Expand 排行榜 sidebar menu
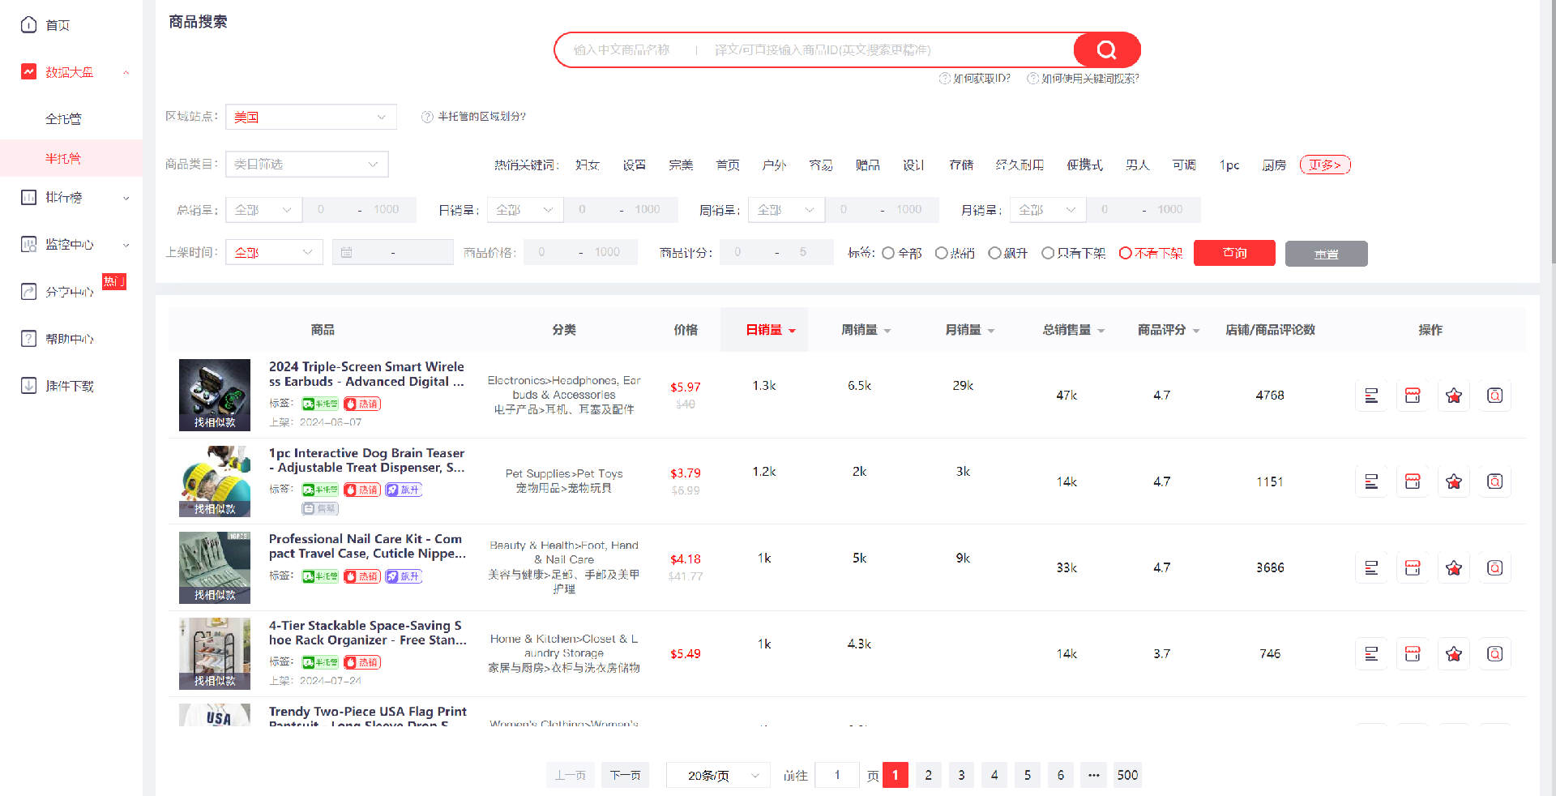1556x796 pixels. pyautogui.click(x=126, y=198)
